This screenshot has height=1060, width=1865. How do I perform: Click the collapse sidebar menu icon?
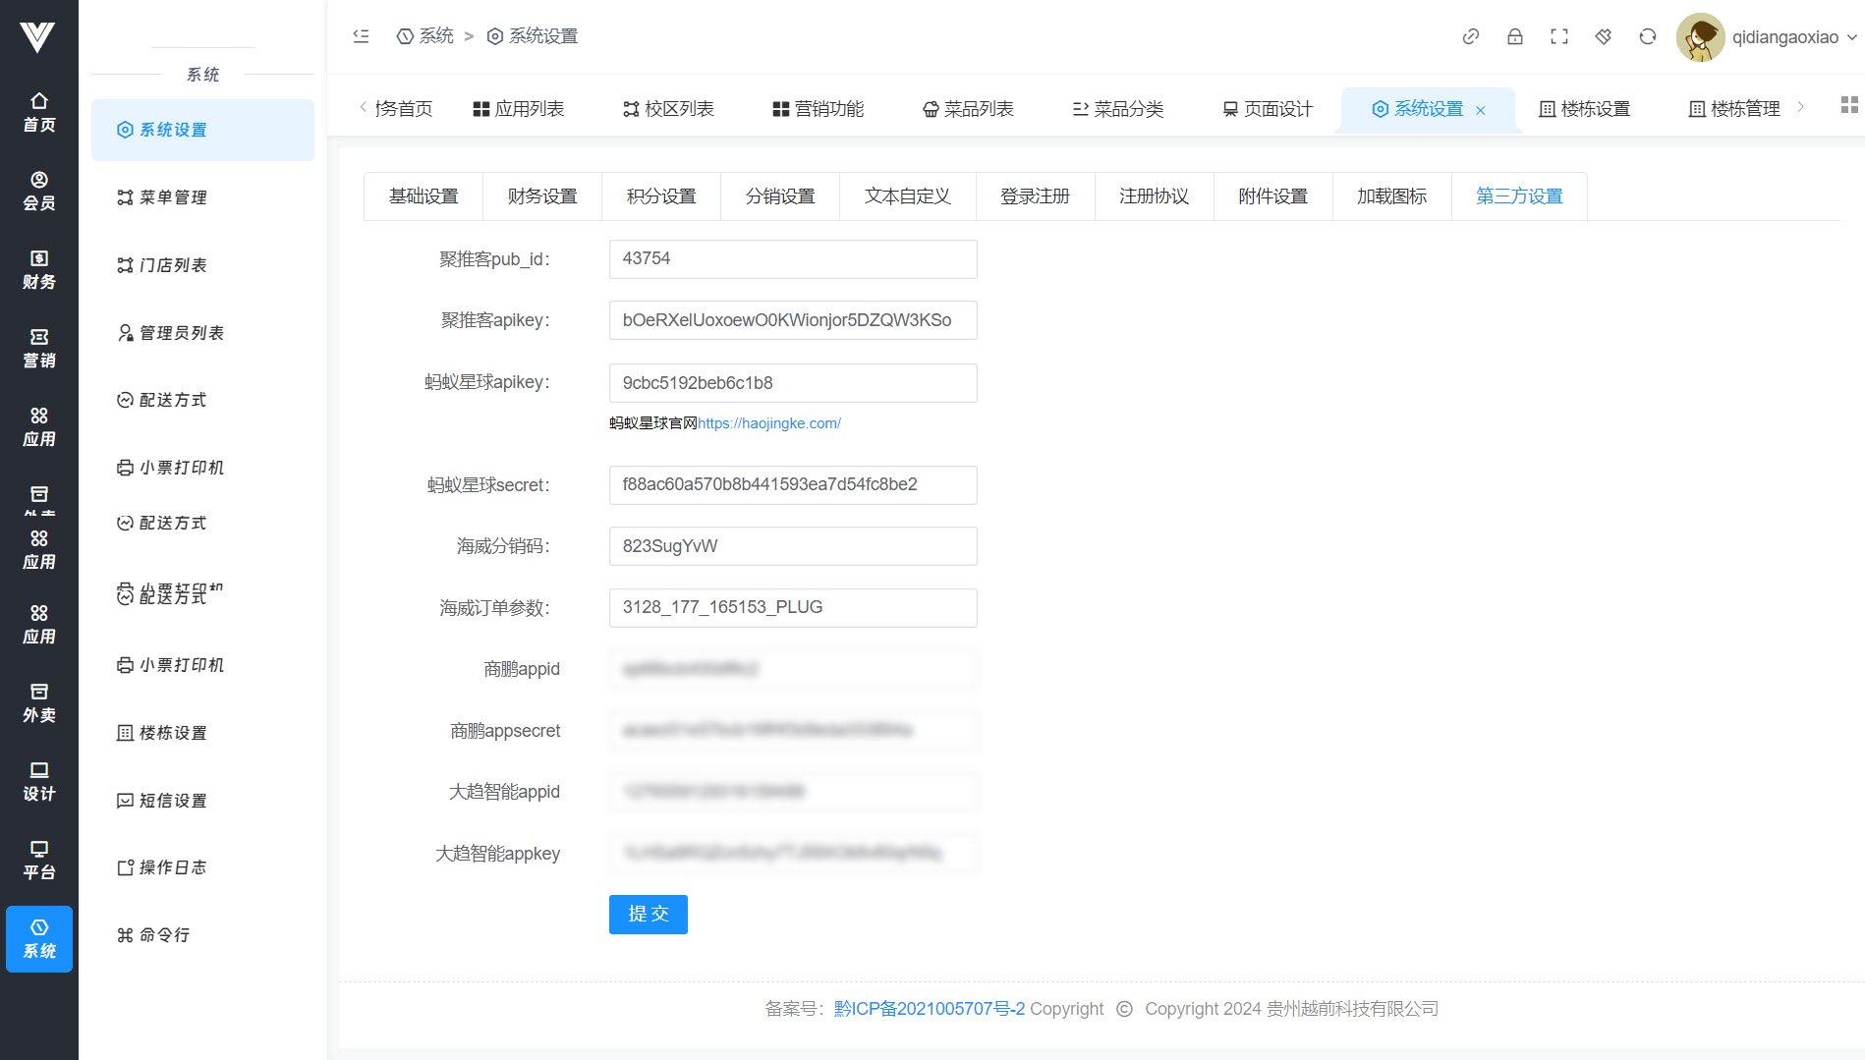tap(361, 36)
